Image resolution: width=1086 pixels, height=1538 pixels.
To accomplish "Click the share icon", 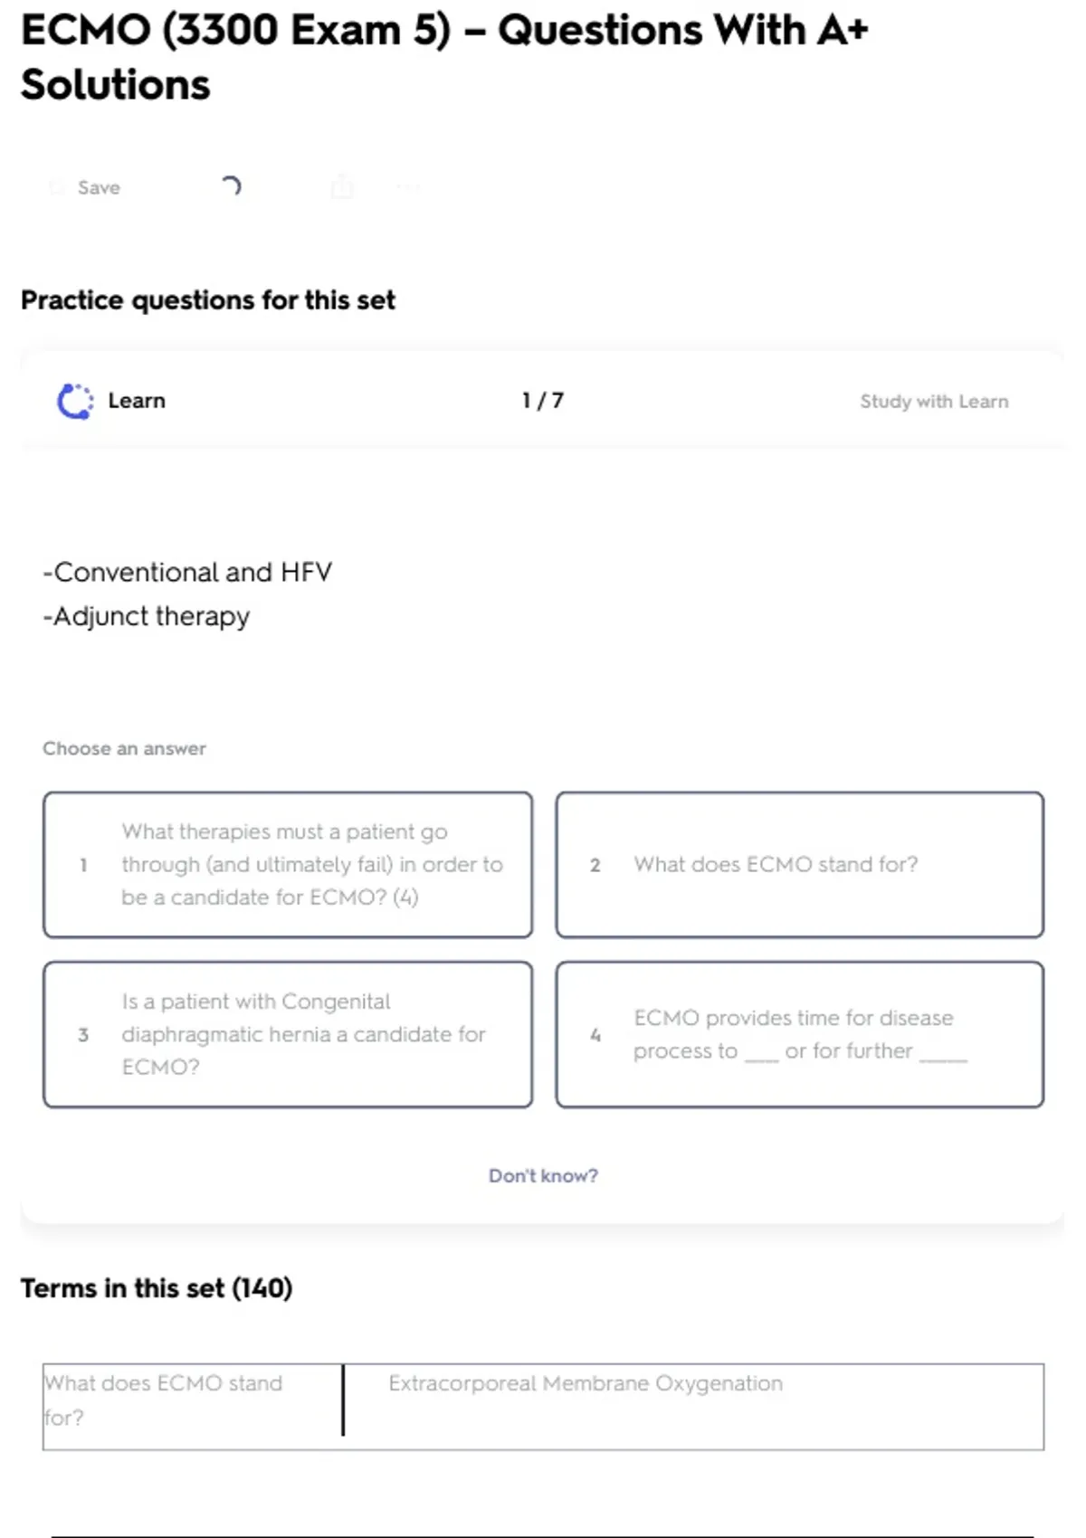I will tap(342, 187).
